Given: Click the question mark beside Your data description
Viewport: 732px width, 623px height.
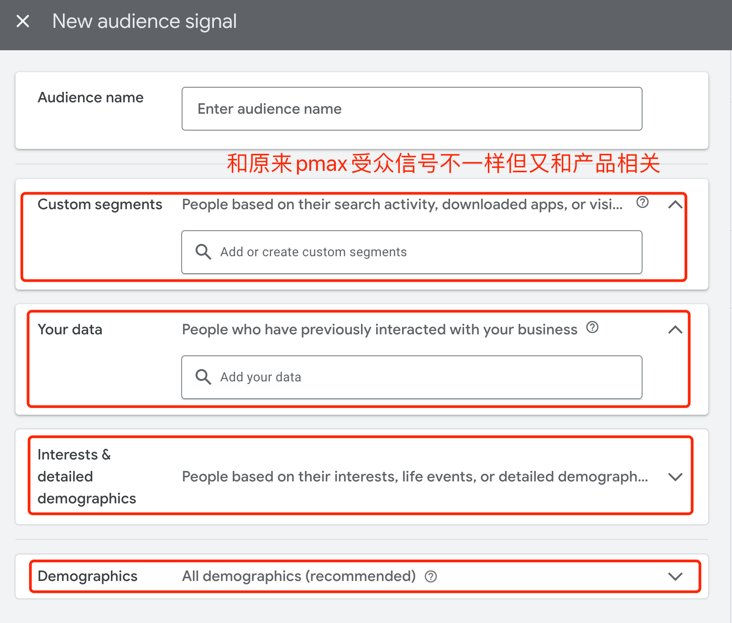Looking at the screenshot, I should (592, 327).
